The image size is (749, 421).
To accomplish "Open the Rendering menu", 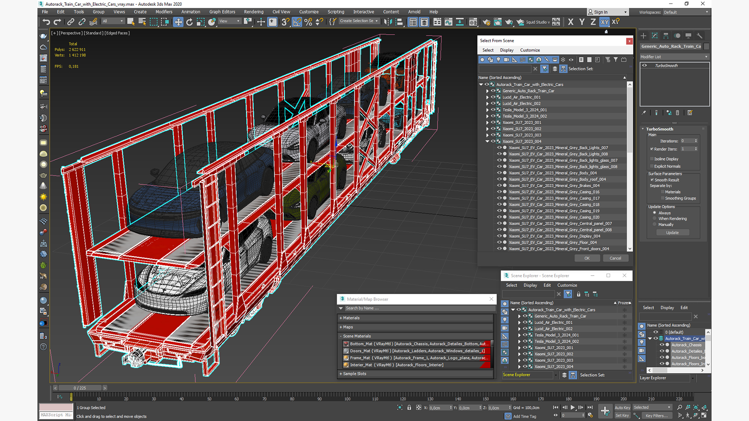I will click(254, 12).
